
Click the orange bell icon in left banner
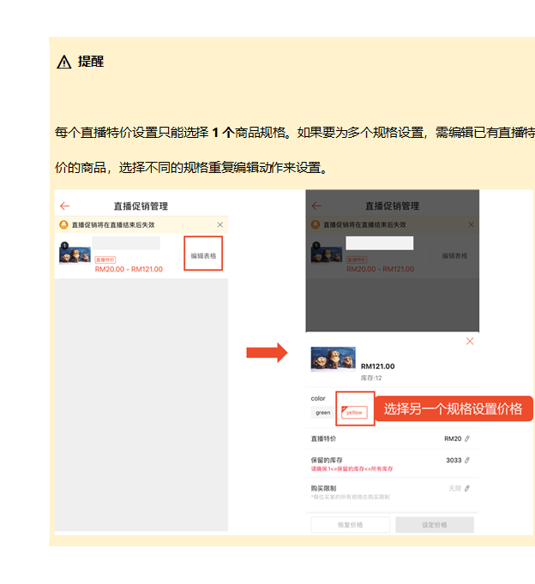(x=63, y=224)
